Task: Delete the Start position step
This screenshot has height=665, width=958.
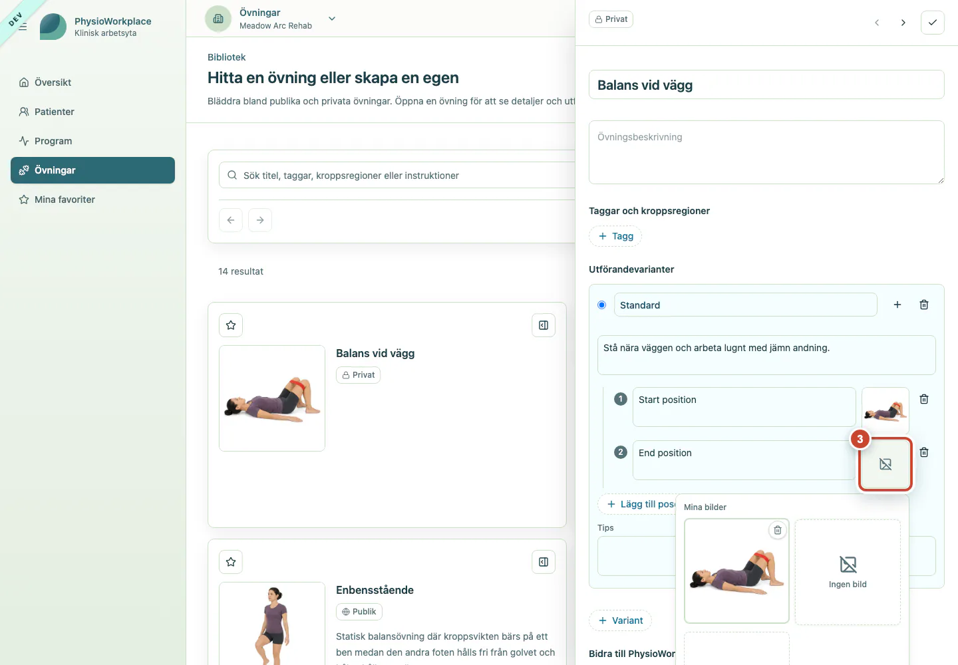Action: coord(924,399)
